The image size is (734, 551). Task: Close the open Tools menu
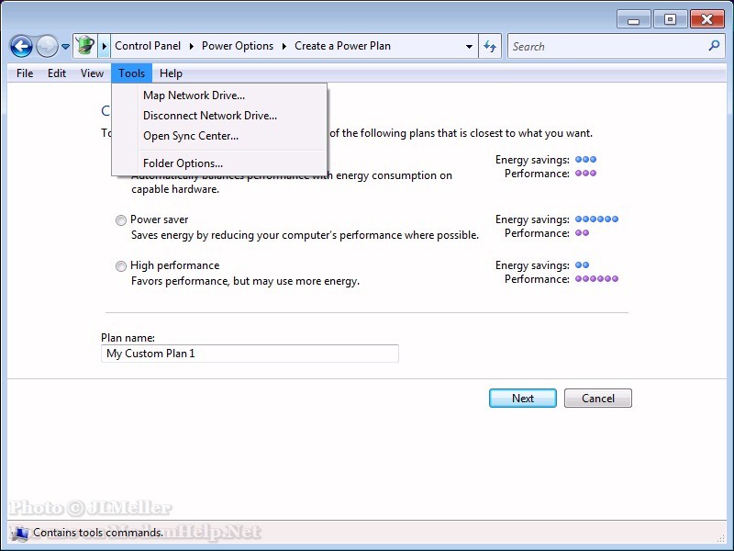tap(131, 73)
